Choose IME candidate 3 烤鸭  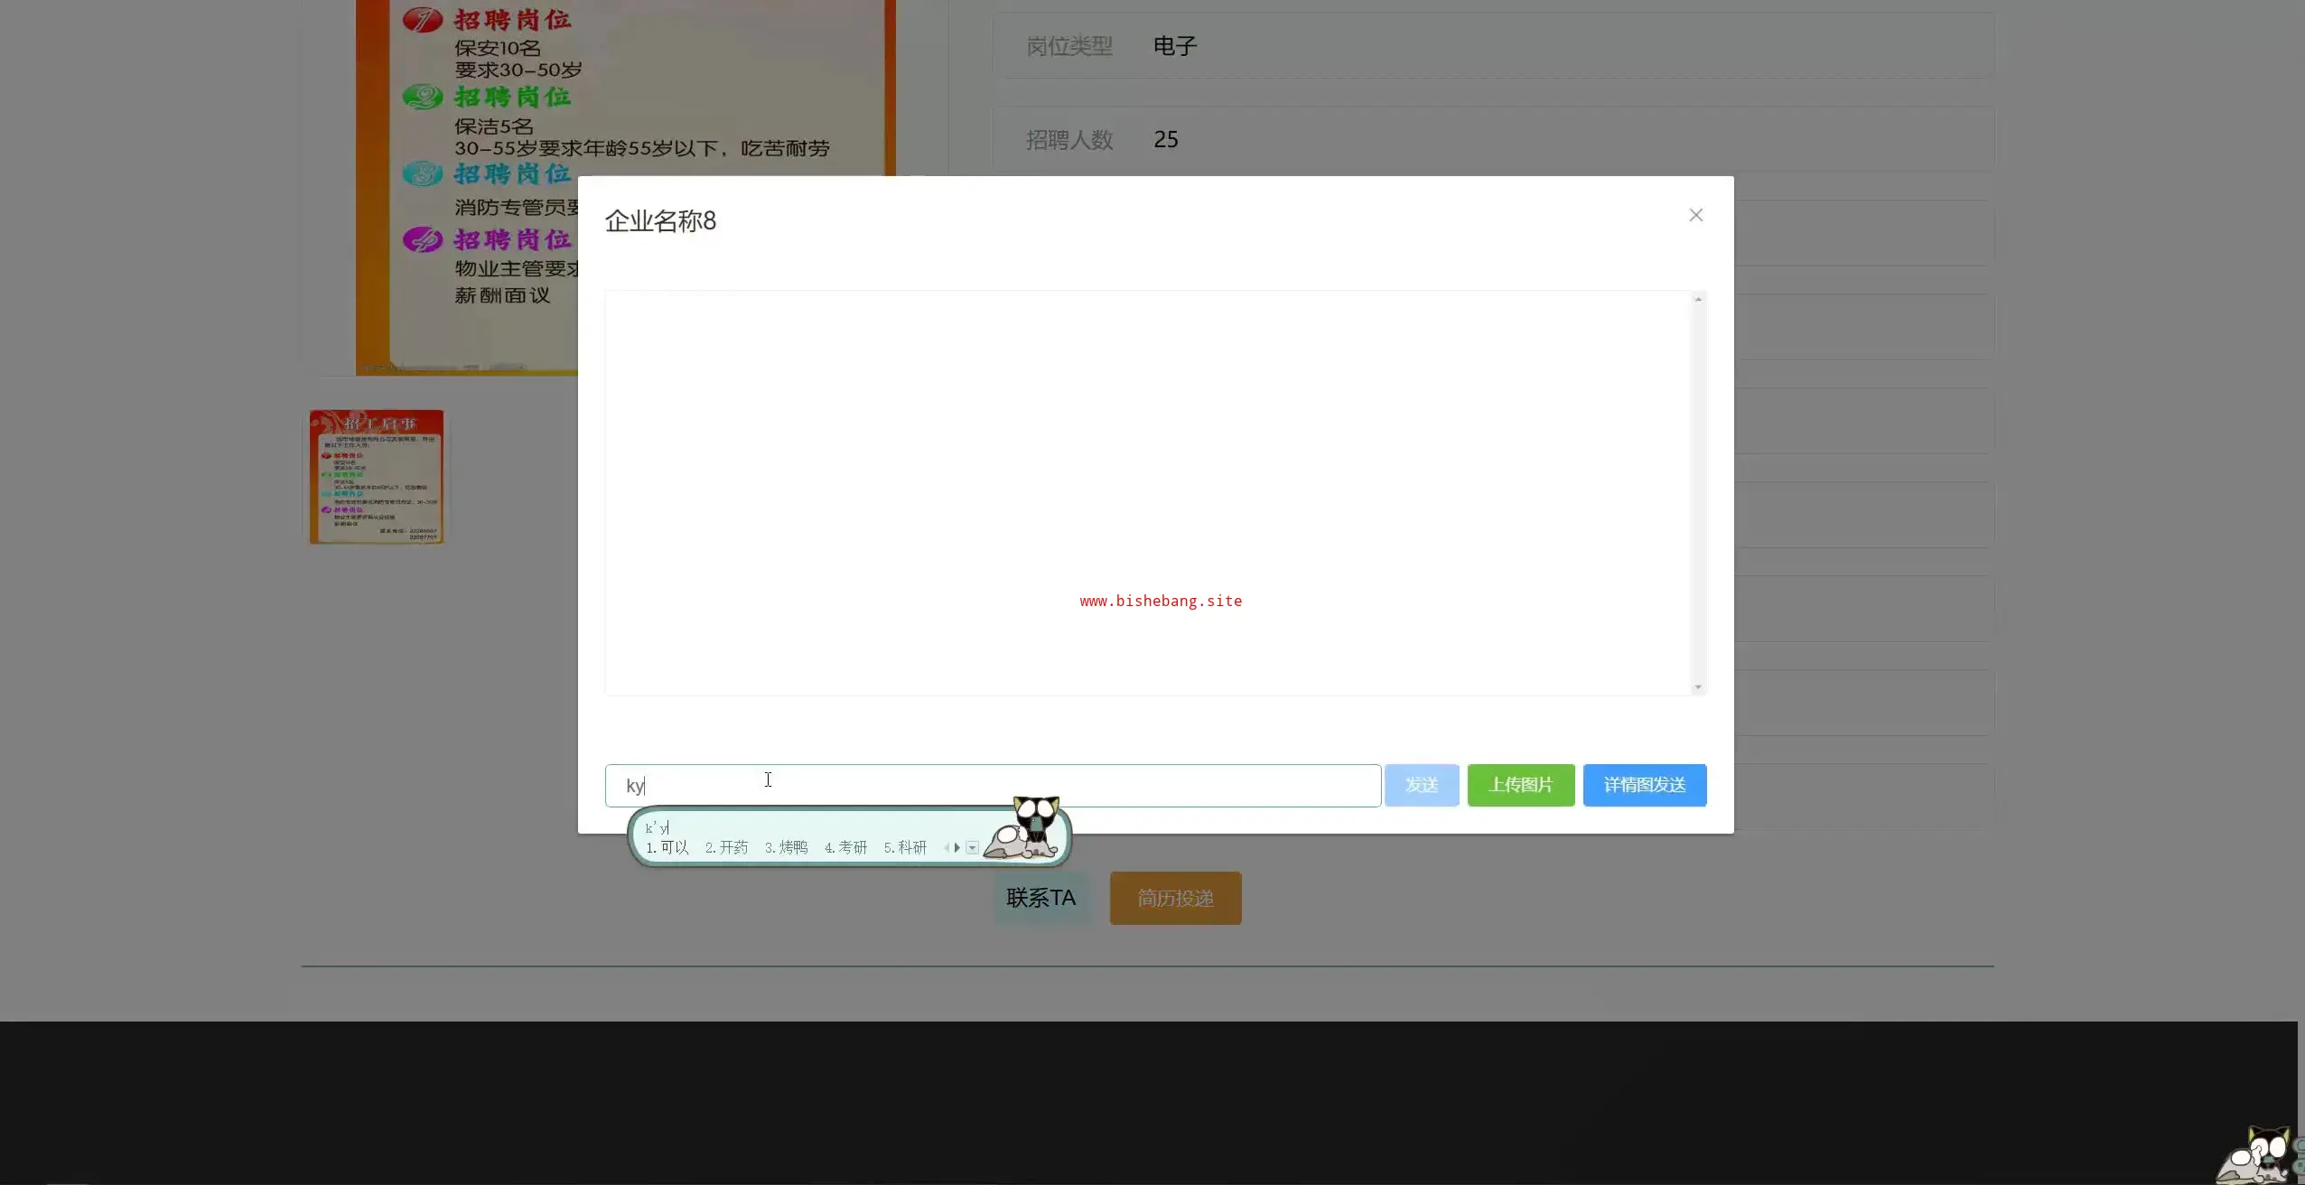[x=787, y=847]
